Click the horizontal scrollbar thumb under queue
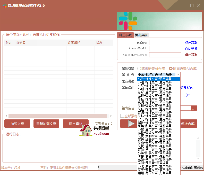This screenshot has width=204, height=176. click(x=58, y=116)
